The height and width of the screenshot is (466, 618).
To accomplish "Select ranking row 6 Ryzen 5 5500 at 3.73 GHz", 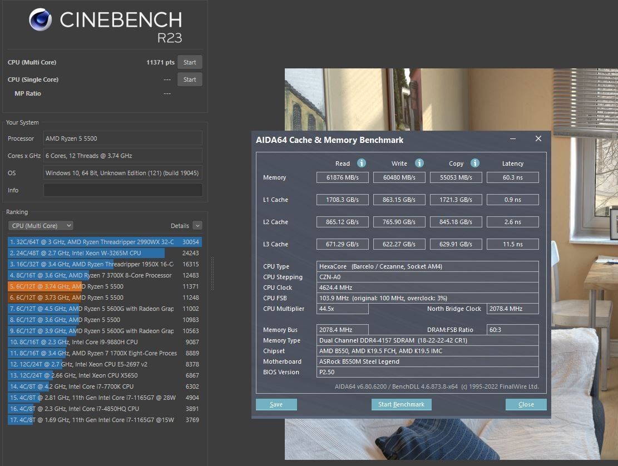I will pos(105,298).
